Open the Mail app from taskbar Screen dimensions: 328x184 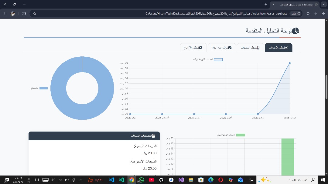tap(241, 180)
